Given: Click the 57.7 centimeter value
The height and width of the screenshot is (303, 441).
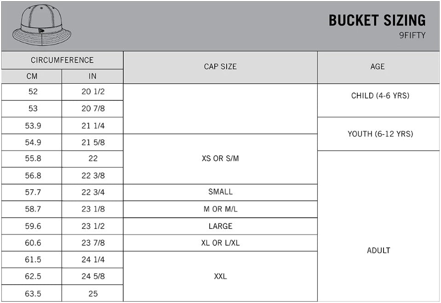Looking at the screenshot, I should click(x=33, y=192).
